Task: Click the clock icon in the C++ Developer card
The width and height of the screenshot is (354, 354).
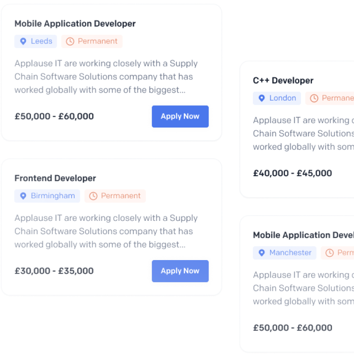Action: point(314,98)
